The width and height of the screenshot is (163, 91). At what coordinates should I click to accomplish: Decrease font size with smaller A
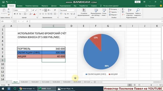pos(36,10)
